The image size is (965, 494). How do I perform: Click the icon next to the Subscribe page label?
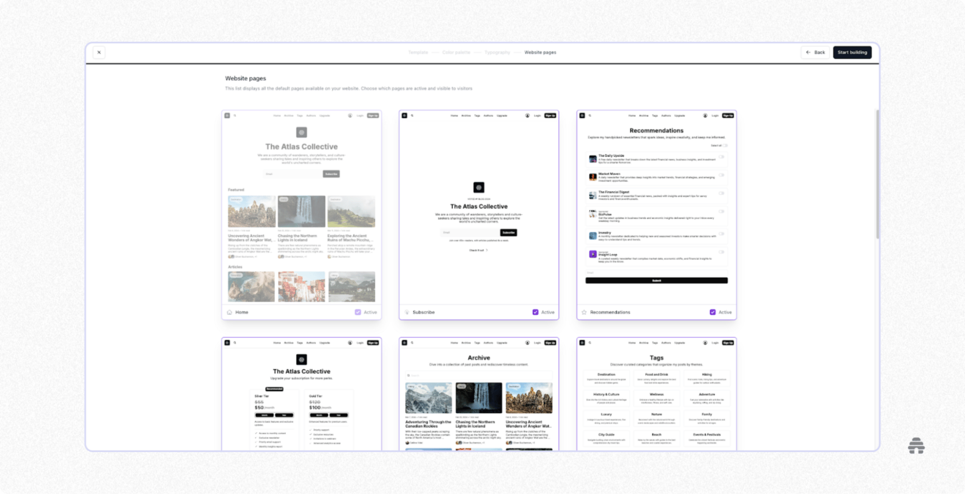coord(407,312)
